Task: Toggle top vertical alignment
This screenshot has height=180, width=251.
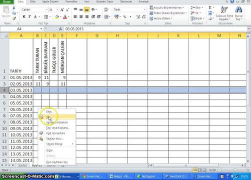Action: 75,9
